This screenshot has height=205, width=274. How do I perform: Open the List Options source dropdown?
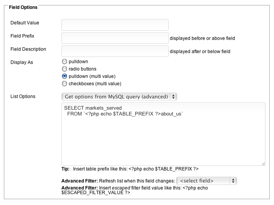[119, 96]
